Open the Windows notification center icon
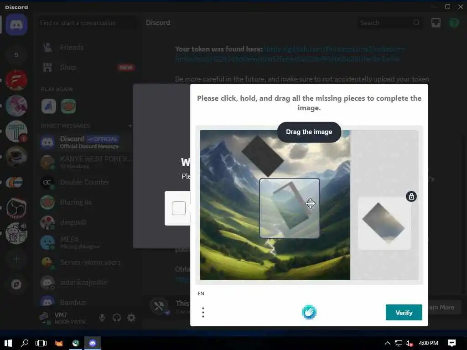The width and height of the screenshot is (467, 350). [x=452, y=343]
